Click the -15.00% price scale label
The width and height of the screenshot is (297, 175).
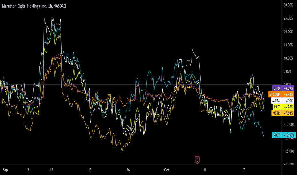(x=289, y=124)
